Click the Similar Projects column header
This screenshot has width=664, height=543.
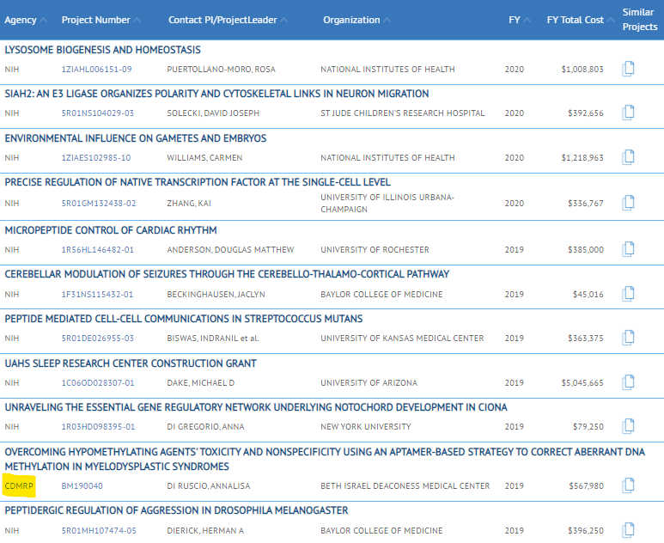click(x=640, y=20)
